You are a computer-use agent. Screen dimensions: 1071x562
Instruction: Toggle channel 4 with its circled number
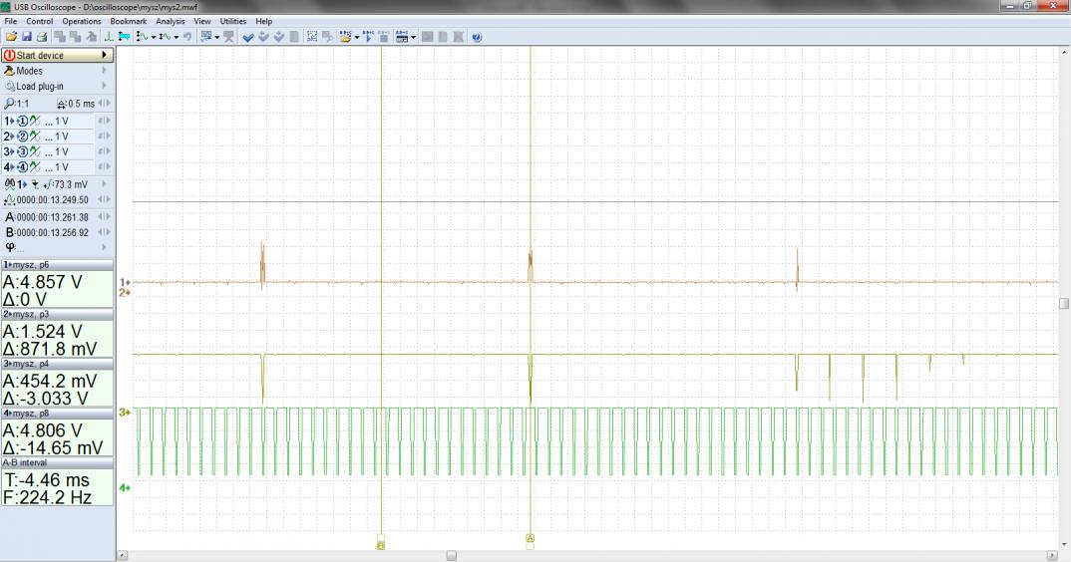22,167
